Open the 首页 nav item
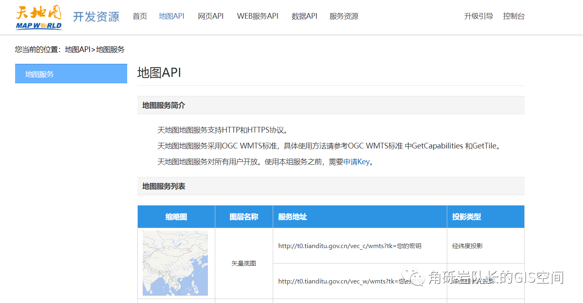The image size is (583, 303). click(140, 16)
